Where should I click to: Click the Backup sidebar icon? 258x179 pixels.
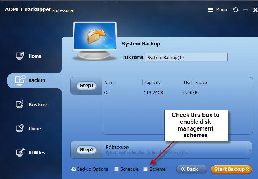pyautogui.click(x=20, y=80)
